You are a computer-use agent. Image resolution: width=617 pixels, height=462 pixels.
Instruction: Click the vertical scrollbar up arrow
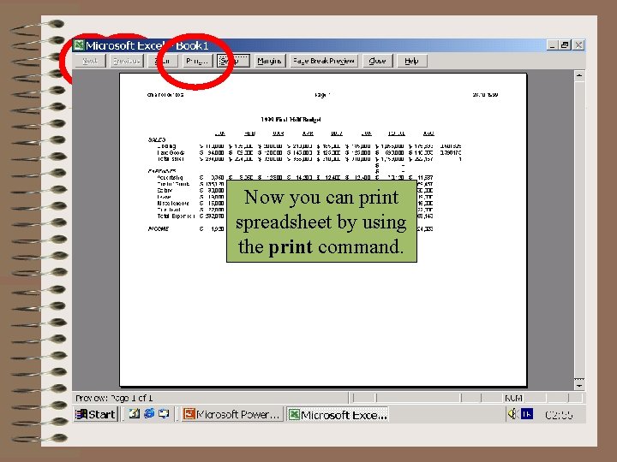(x=579, y=75)
